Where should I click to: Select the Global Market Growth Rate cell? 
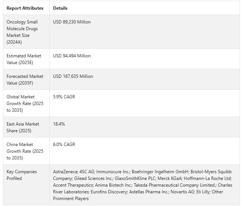point(25,103)
